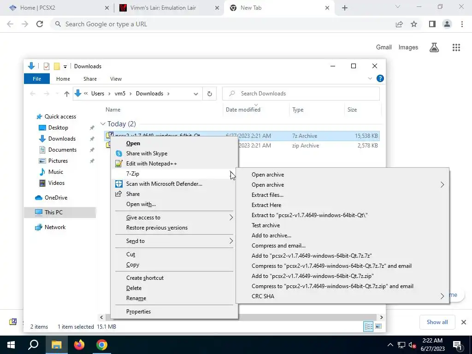
Task: Open Share ribbon tab
Action: [90, 78]
